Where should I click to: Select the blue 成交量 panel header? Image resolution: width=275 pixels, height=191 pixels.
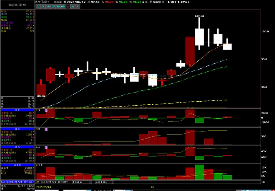[17, 165]
